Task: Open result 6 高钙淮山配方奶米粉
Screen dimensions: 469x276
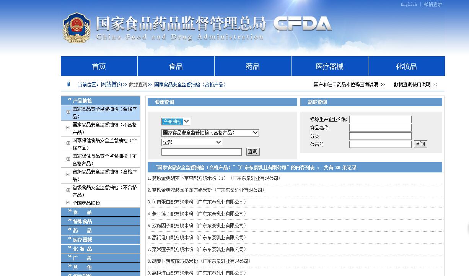Action: click(x=197, y=237)
